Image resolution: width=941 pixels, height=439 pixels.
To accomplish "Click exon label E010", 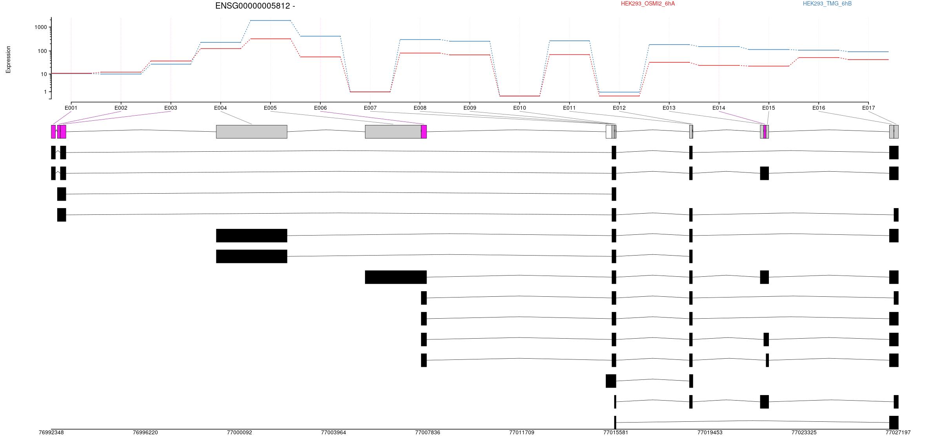I will click(520, 108).
